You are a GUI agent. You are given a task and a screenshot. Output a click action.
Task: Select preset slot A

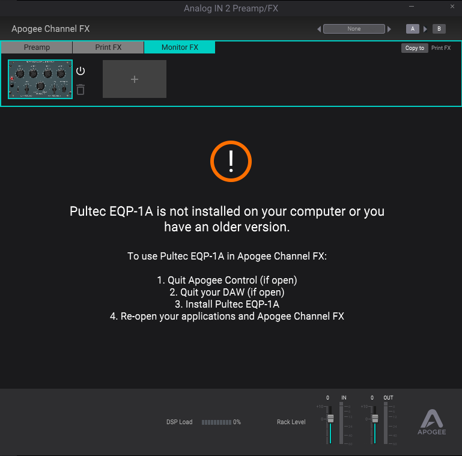coord(413,29)
